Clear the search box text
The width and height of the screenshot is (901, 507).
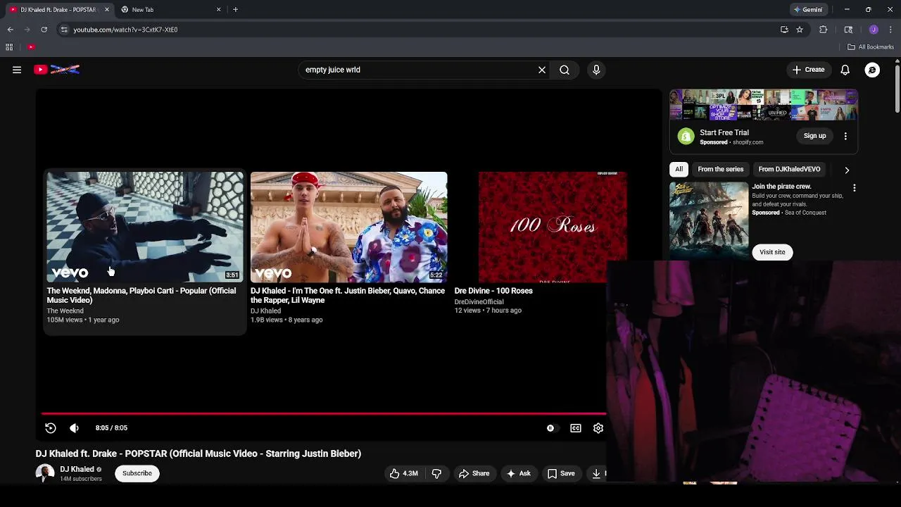coord(542,70)
